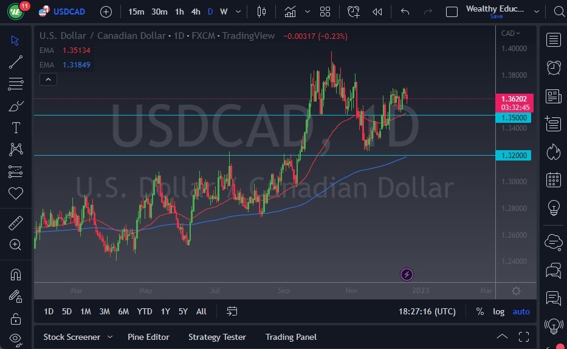This screenshot has width=567, height=349.
Task: Set the date range to 5Y
Action: (x=183, y=311)
